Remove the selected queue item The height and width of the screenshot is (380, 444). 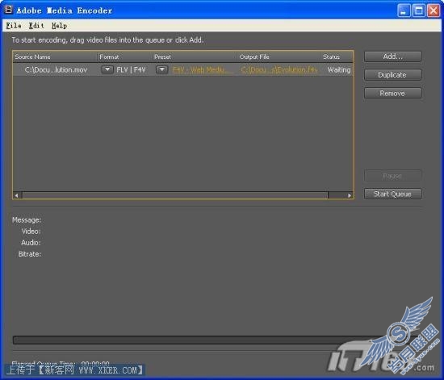[x=393, y=93]
